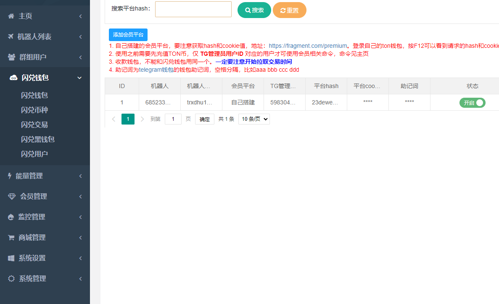Click cell text trxdhu1…
This screenshot has width=499, height=304.
coord(200,102)
